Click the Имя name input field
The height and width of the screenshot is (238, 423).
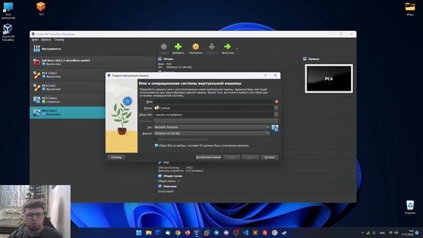pos(213,102)
